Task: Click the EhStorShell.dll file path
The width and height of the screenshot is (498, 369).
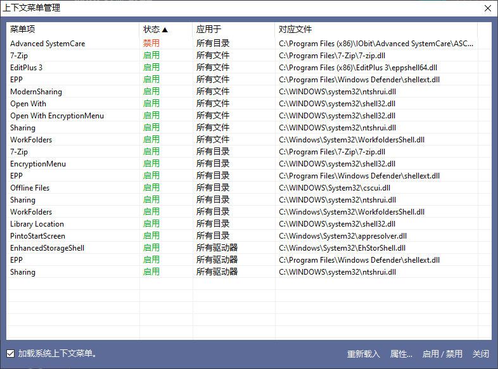Action: click(342, 248)
